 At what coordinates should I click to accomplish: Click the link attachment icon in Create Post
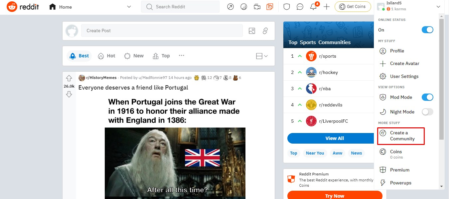pos(265,31)
